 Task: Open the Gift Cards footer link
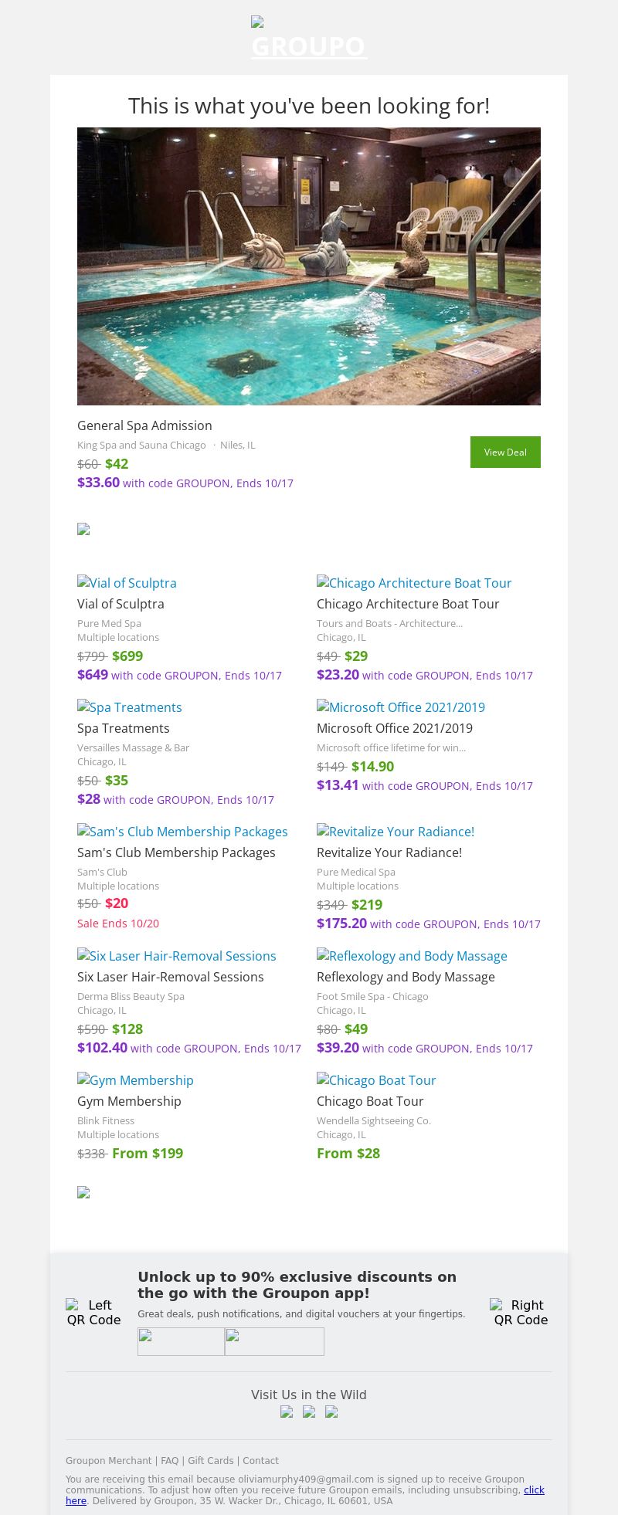[x=210, y=1461]
